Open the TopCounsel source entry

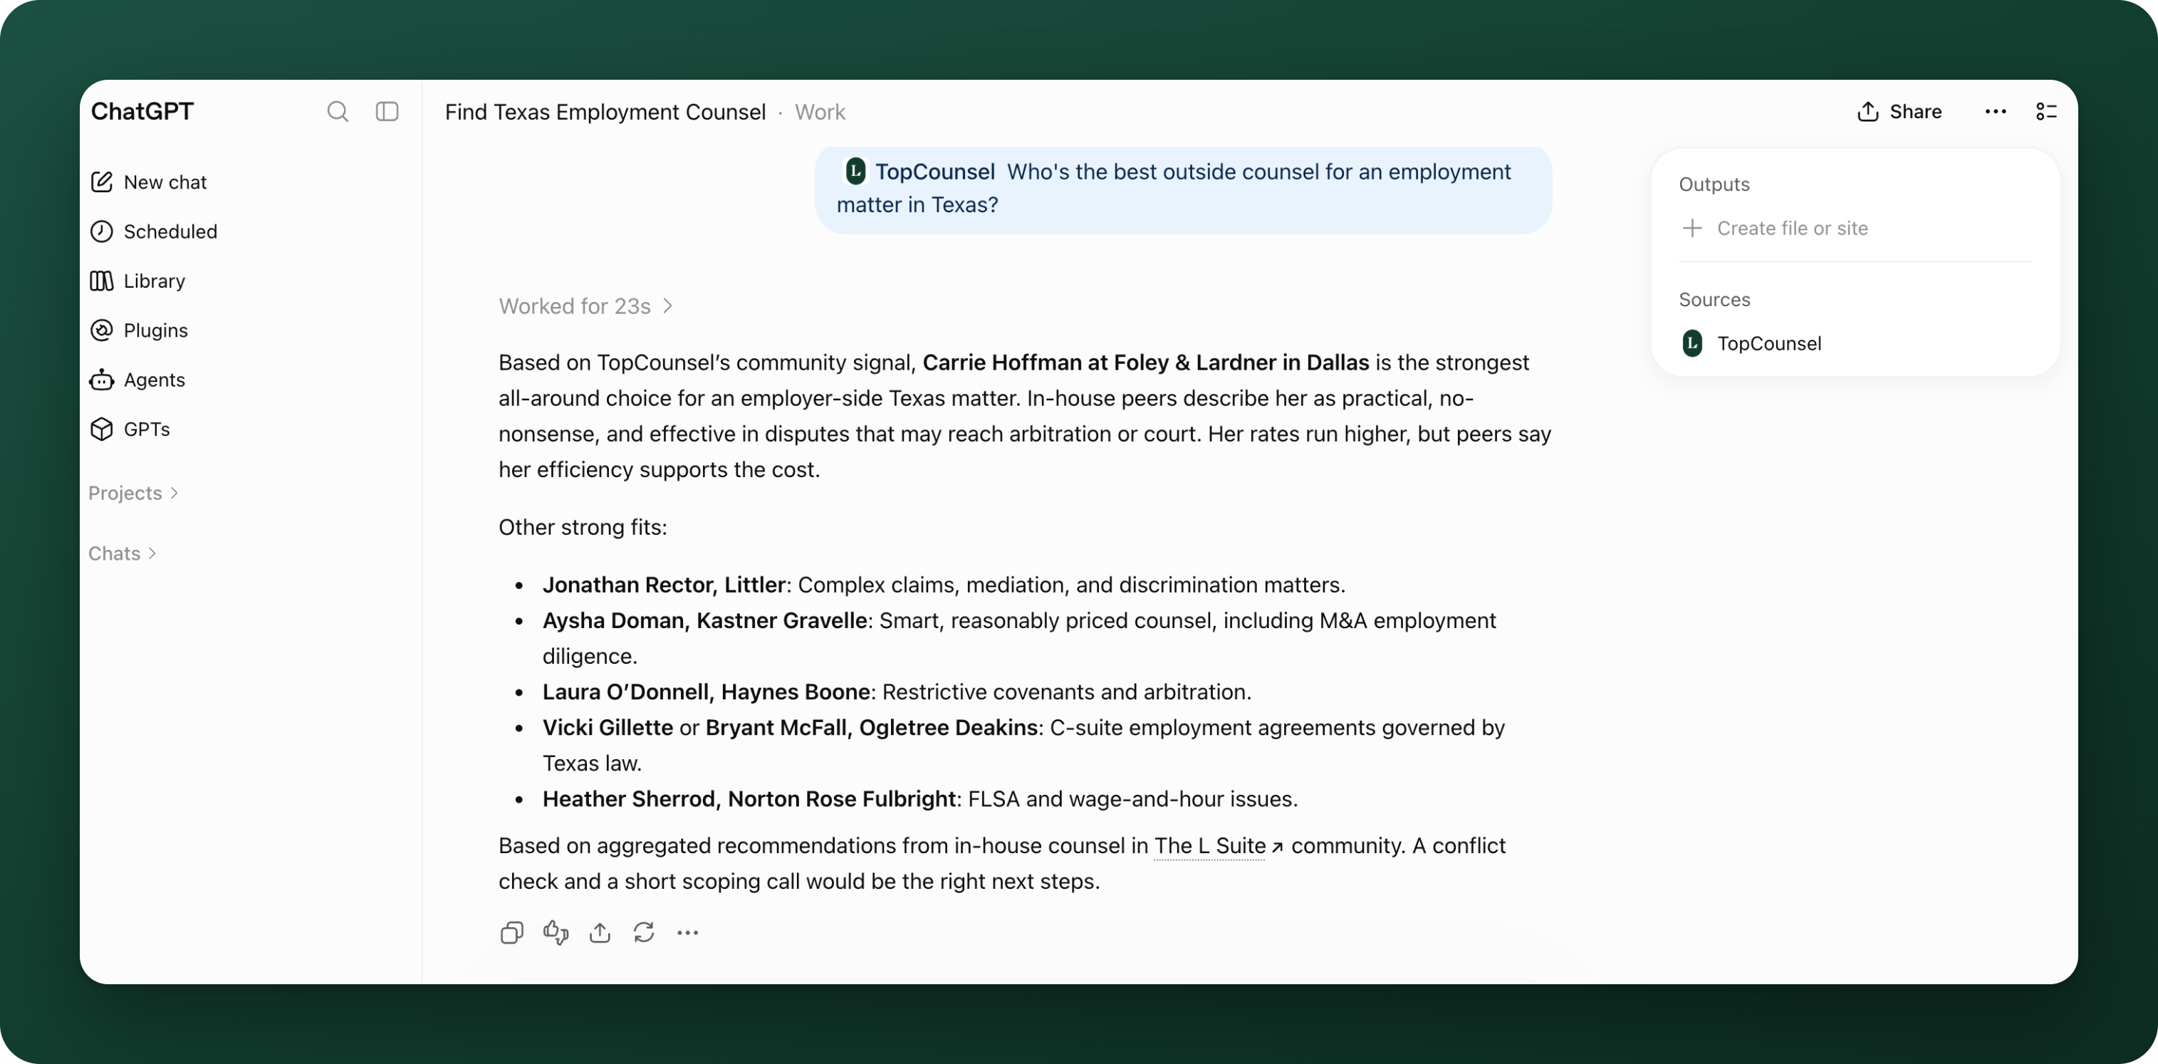coord(1752,343)
